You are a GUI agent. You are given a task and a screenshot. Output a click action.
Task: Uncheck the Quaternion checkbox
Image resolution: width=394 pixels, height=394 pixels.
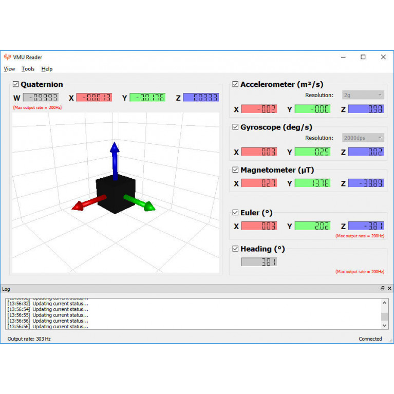[15, 84]
